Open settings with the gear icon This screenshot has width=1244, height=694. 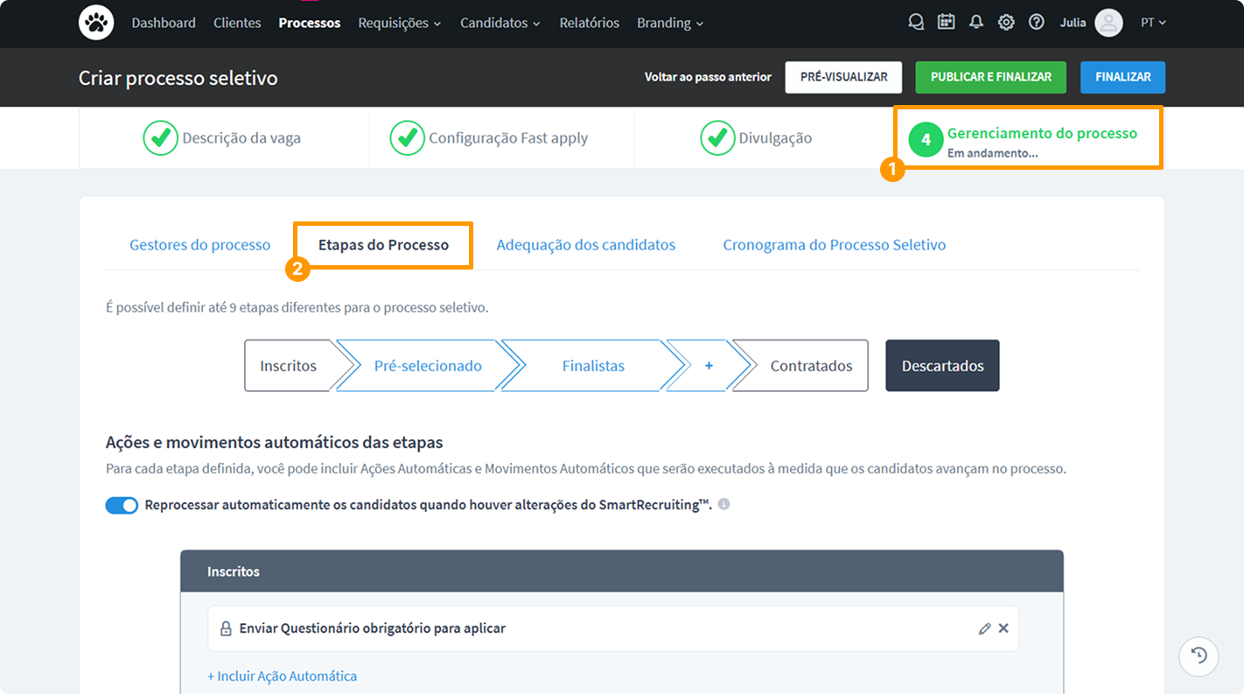click(x=1005, y=22)
